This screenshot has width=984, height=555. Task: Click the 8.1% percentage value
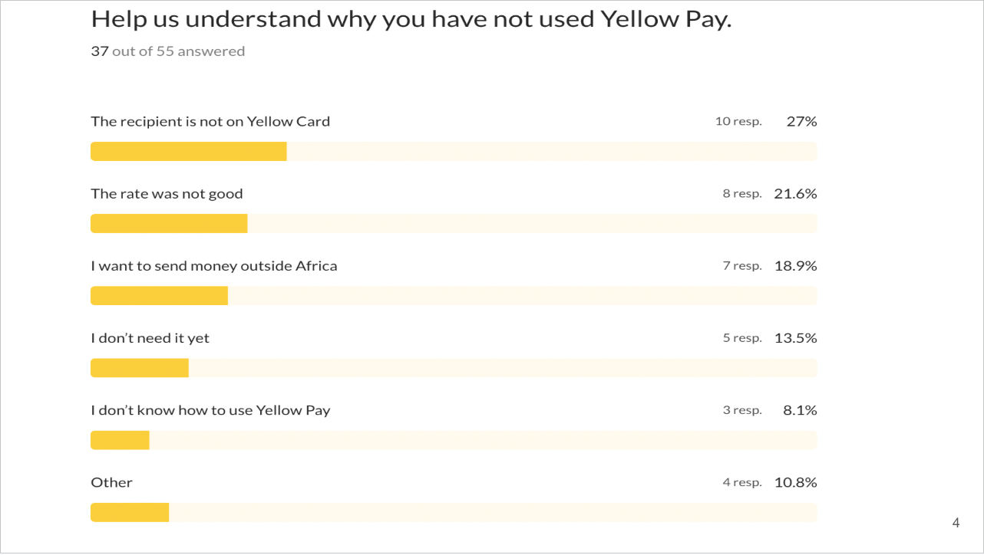pyautogui.click(x=800, y=410)
